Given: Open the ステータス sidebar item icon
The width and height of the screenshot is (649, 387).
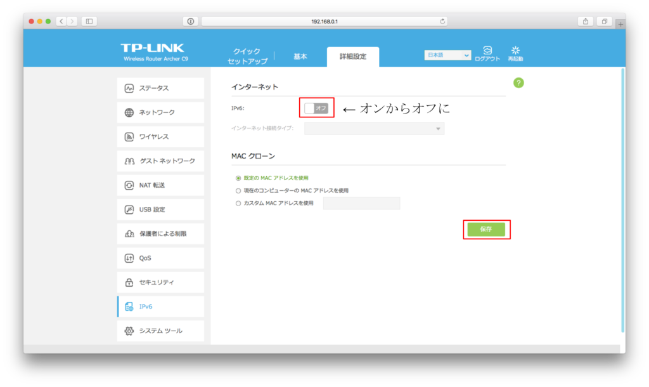Looking at the screenshot, I should coord(129,88).
